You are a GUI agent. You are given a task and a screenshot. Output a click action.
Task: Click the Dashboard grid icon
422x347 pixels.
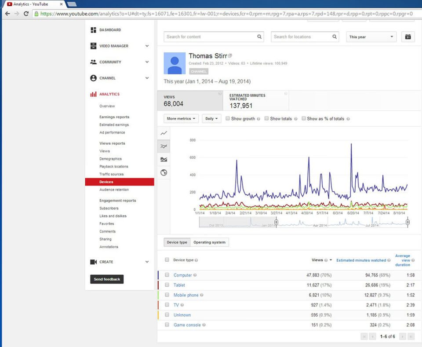93,30
